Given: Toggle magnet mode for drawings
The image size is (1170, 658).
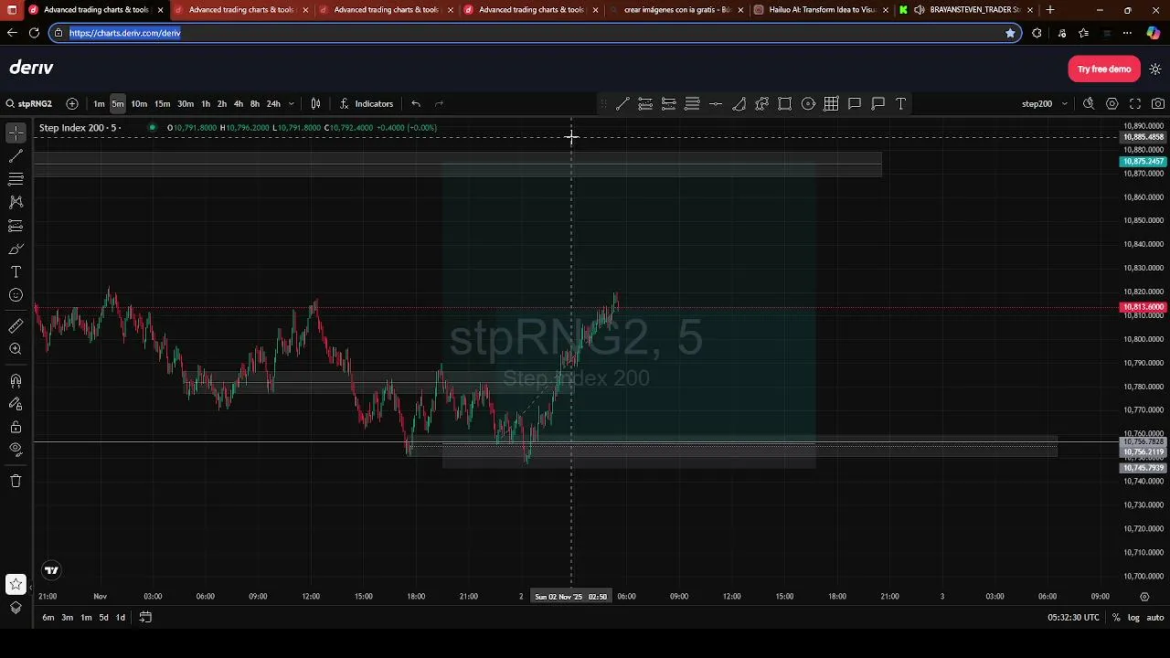Looking at the screenshot, I should 16,380.
